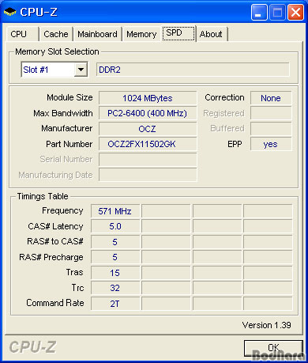
Task: Click the Tras value 15
Action: pos(115,273)
